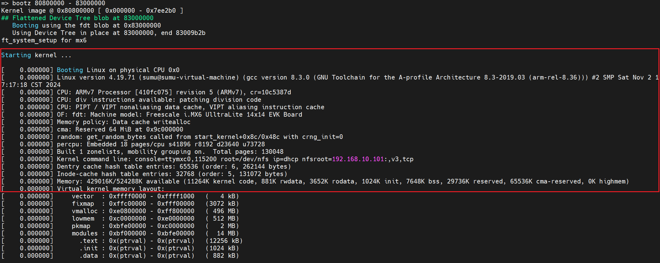The height and width of the screenshot is (263, 660).
Task: Click the Linux version 4.19.71 text
Action: [96, 78]
